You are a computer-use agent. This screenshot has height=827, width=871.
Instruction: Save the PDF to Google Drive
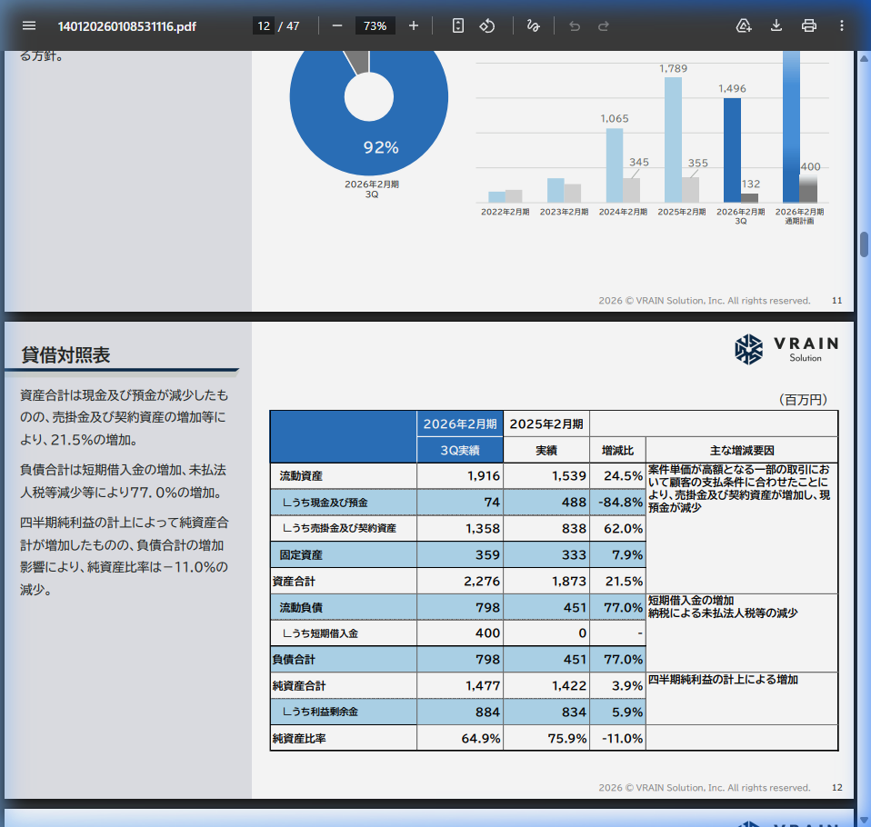744,25
